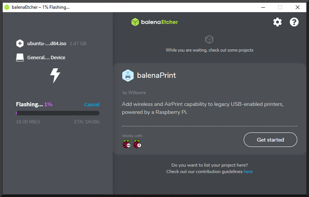Click the help question mark icon
The width and height of the screenshot is (309, 197).
coord(294,22)
